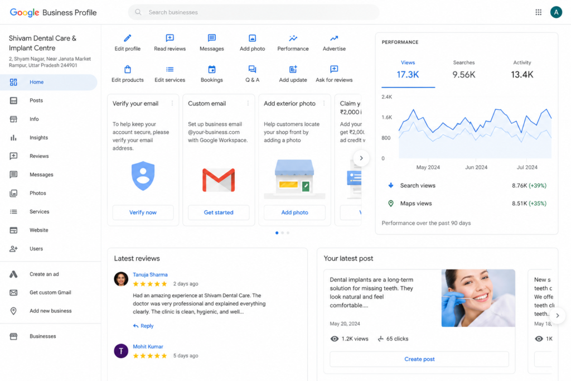Image resolution: width=571 pixels, height=381 pixels.
Task: Click the search magnifier icon
Action: [138, 12]
